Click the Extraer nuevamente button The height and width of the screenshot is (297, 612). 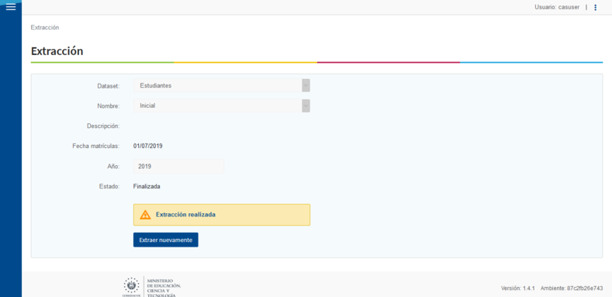[166, 240]
